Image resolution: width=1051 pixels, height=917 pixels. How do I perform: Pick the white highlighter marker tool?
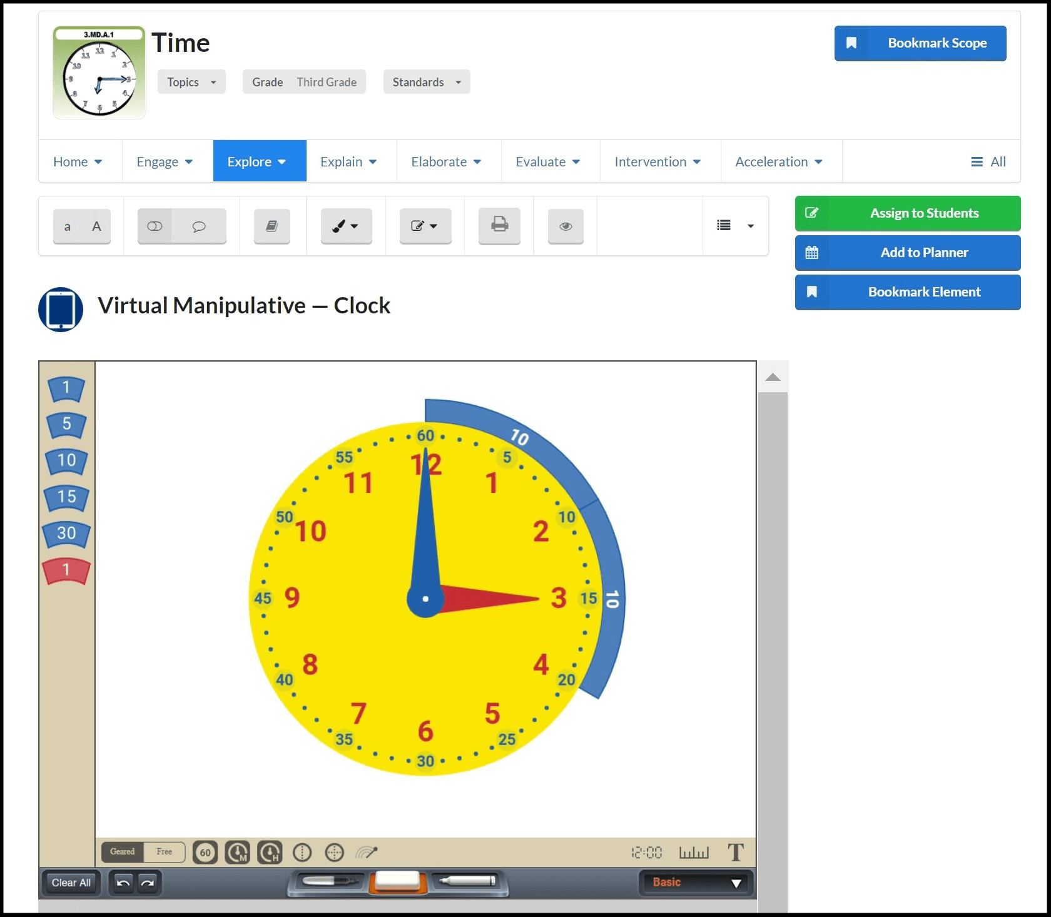[467, 881]
